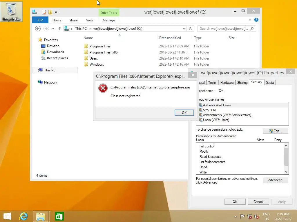
Task: Open the Windows Store taskbar icon
Action: click(x=59, y=216)
